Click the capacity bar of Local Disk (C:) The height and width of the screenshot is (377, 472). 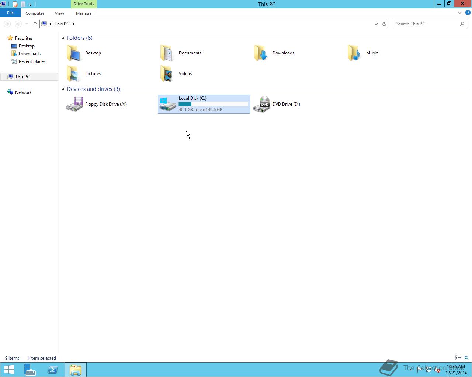pos(213,104)
